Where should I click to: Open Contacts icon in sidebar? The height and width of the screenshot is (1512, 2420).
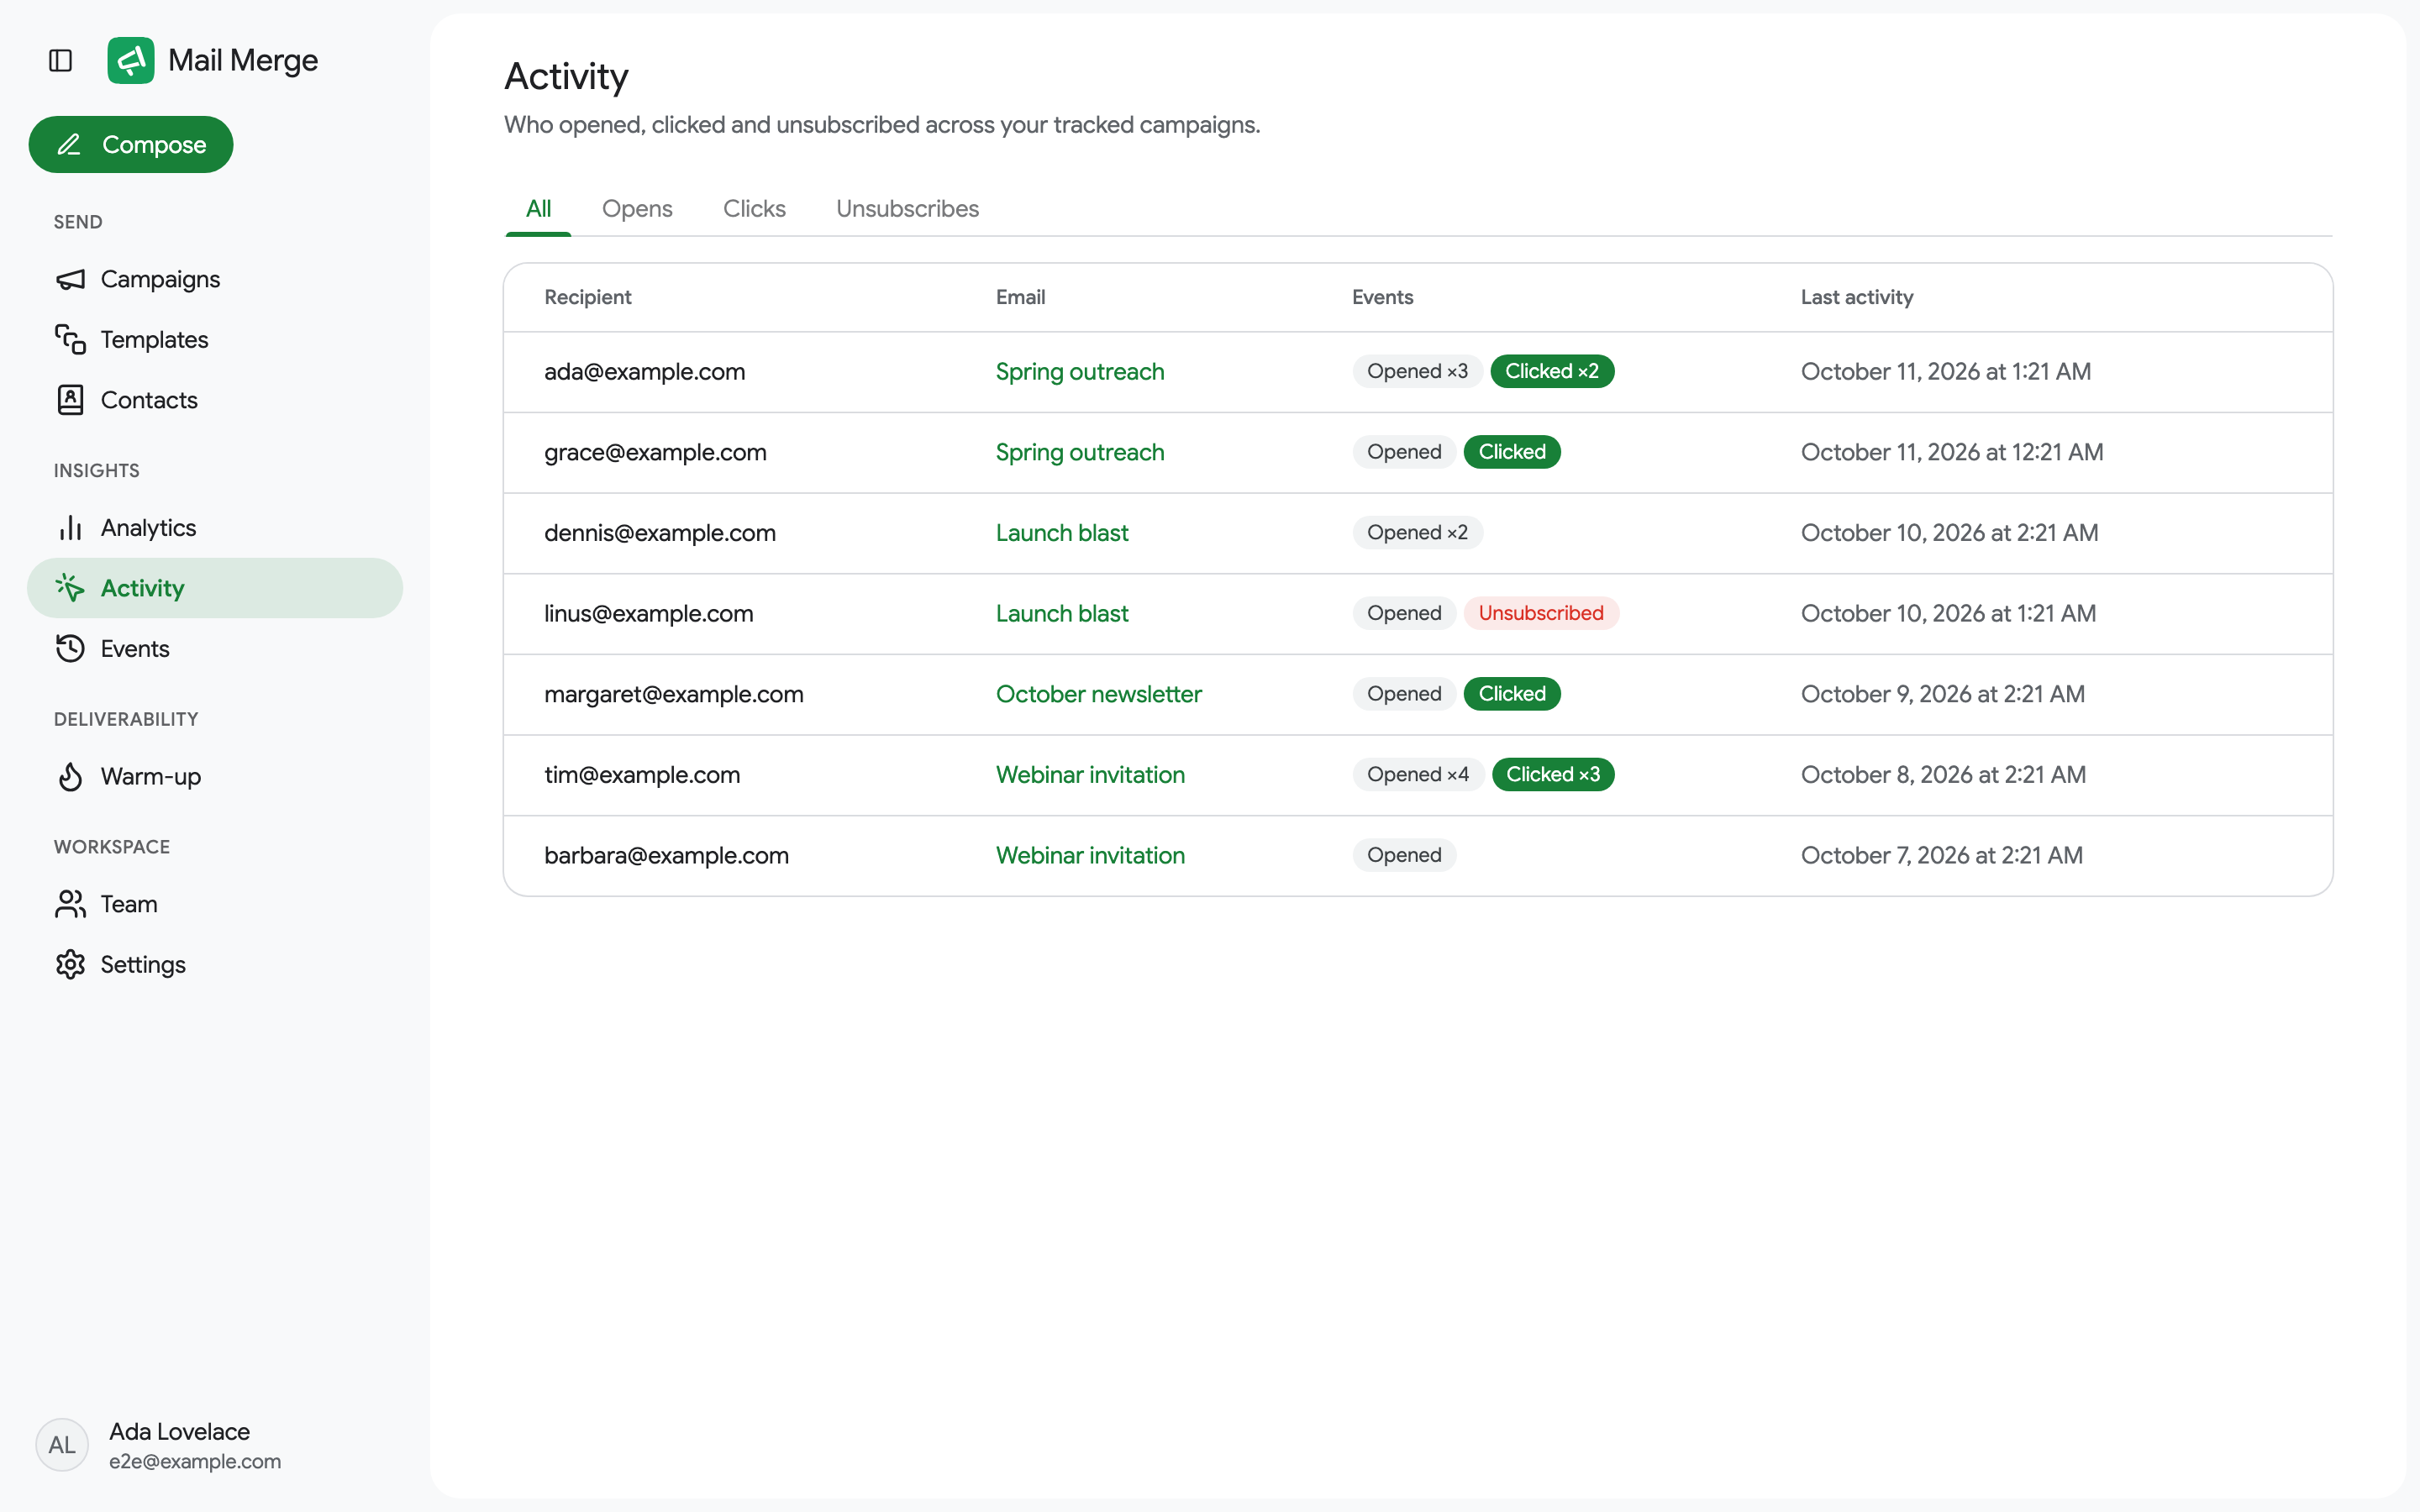coord(70,400)
